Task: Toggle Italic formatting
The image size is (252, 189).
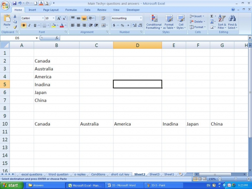Action: (29, 26)
